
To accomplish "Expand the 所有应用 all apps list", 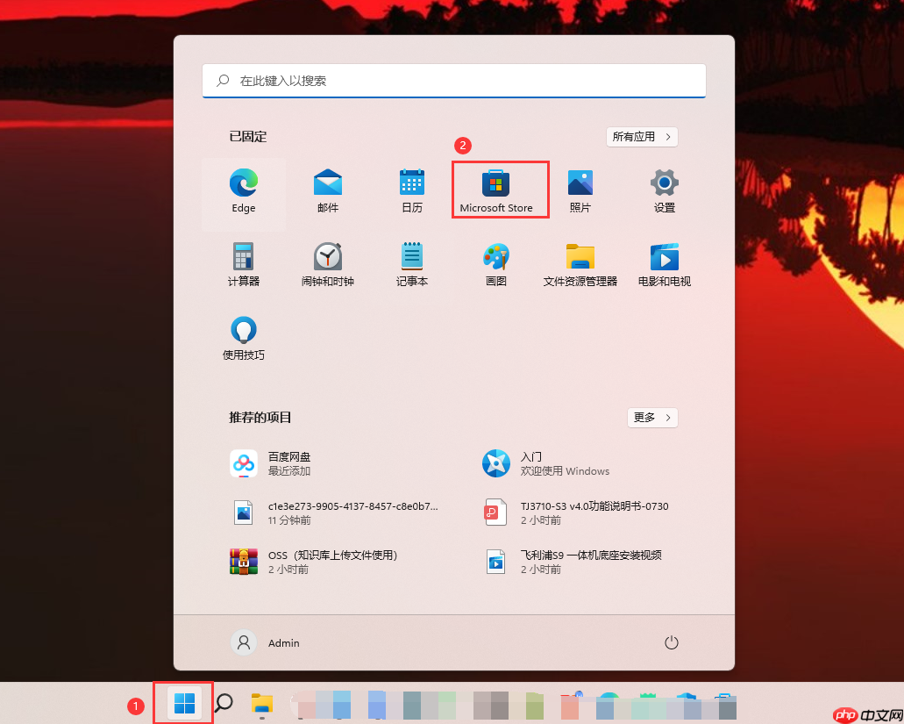I will (x=641, y=137).
